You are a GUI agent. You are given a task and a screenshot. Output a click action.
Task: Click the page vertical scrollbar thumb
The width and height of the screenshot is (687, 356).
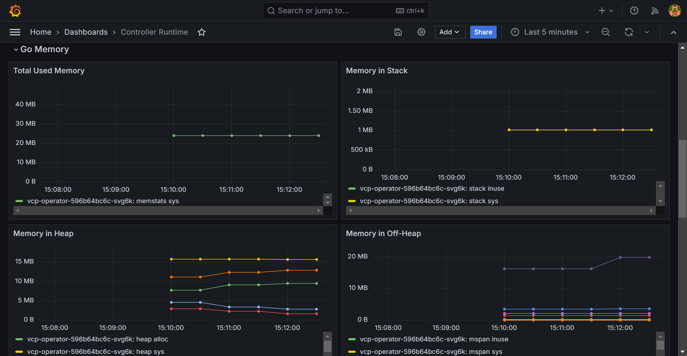[x=682, y=179]
